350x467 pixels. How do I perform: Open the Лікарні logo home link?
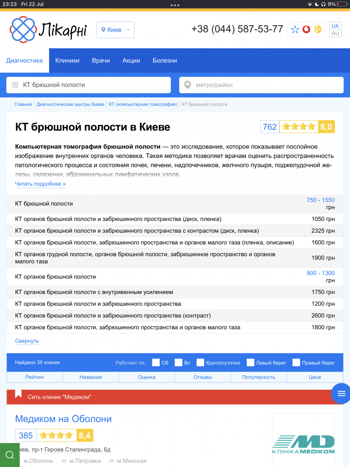pyautogui.click(x=49, y=30)
